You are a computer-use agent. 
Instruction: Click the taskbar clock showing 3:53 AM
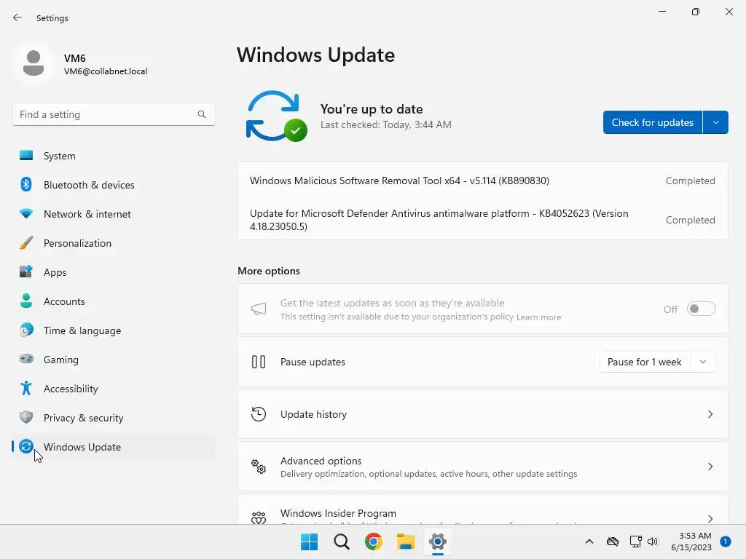tap(691, 542)
